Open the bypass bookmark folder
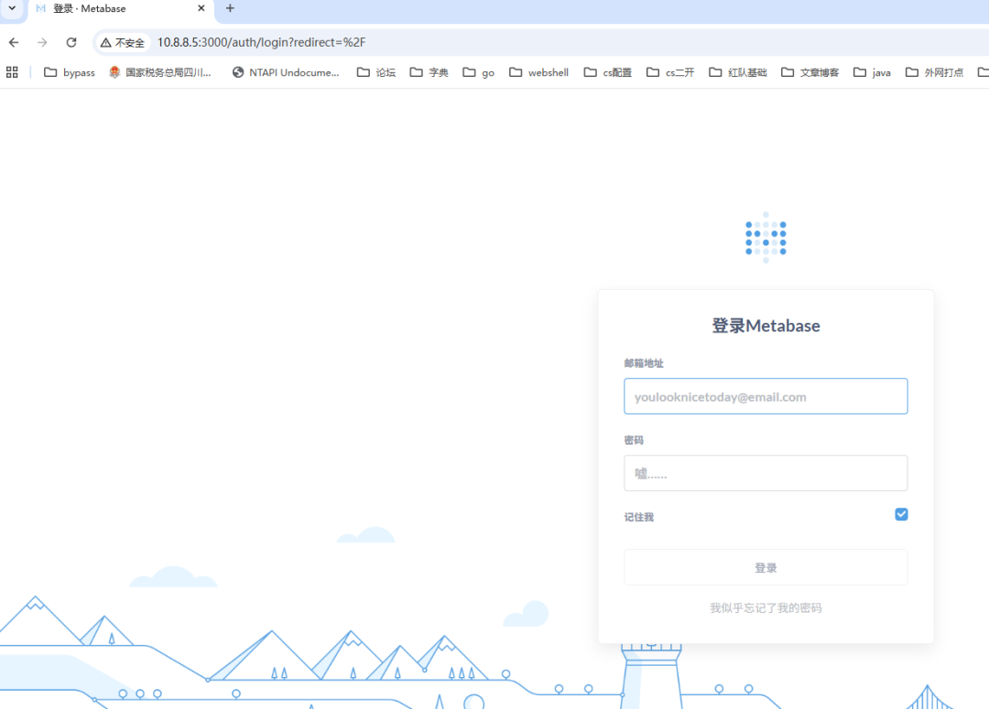Viewport: 989px width, 709px height. (x=70, y=72)
